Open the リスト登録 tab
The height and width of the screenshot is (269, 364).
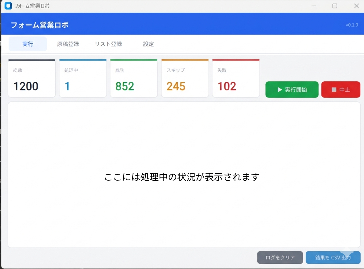(x=108, y=44)
